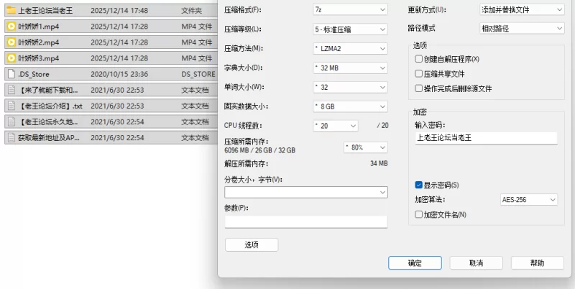This screenshot has width=575, height=289.
Task: Click the 获取最新地址及AP... document icon
Action: [11, 138]
